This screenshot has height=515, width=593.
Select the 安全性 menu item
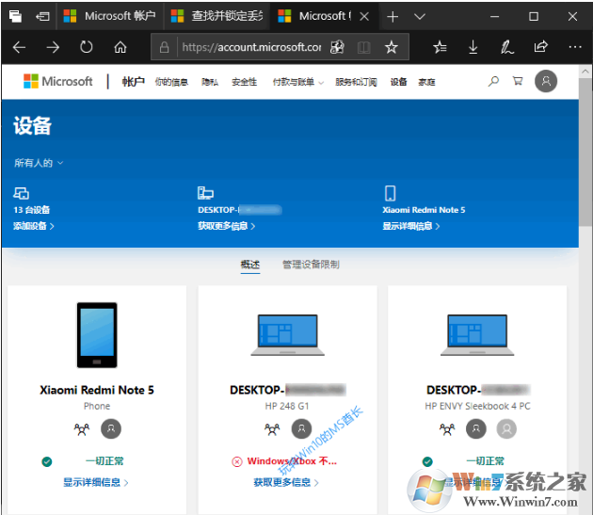pos(244,82)
